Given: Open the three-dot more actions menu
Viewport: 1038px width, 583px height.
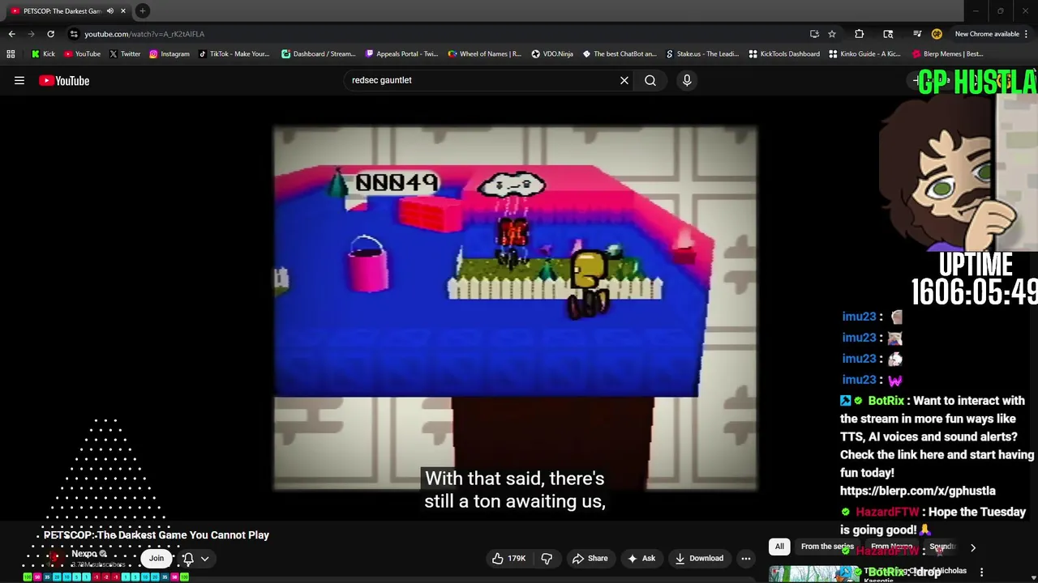Looking at the screenshot, I should [x=746, y=558].
